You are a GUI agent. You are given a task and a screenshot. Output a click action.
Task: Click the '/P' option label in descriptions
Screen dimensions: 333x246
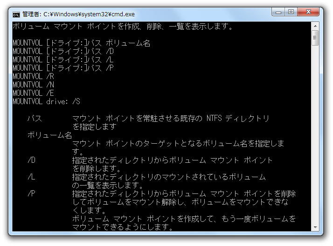click(x=31, y=193)
